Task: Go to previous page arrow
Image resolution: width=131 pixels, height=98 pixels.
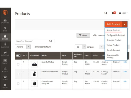Action: coord(102,47)
